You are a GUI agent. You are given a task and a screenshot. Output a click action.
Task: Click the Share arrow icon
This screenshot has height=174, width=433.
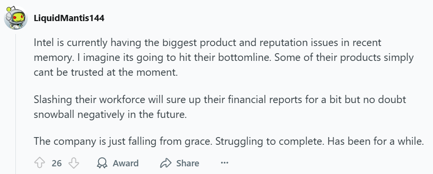coord(166,163)
